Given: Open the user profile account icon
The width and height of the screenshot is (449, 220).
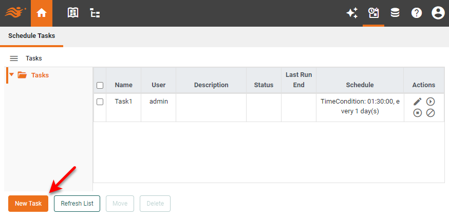Looking at the screenshot, I should [x=438, y=13].
